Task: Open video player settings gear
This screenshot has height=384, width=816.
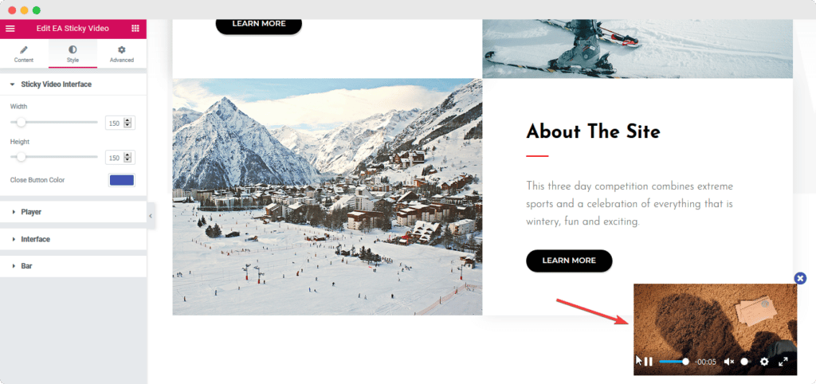Action: coord(764,362)
